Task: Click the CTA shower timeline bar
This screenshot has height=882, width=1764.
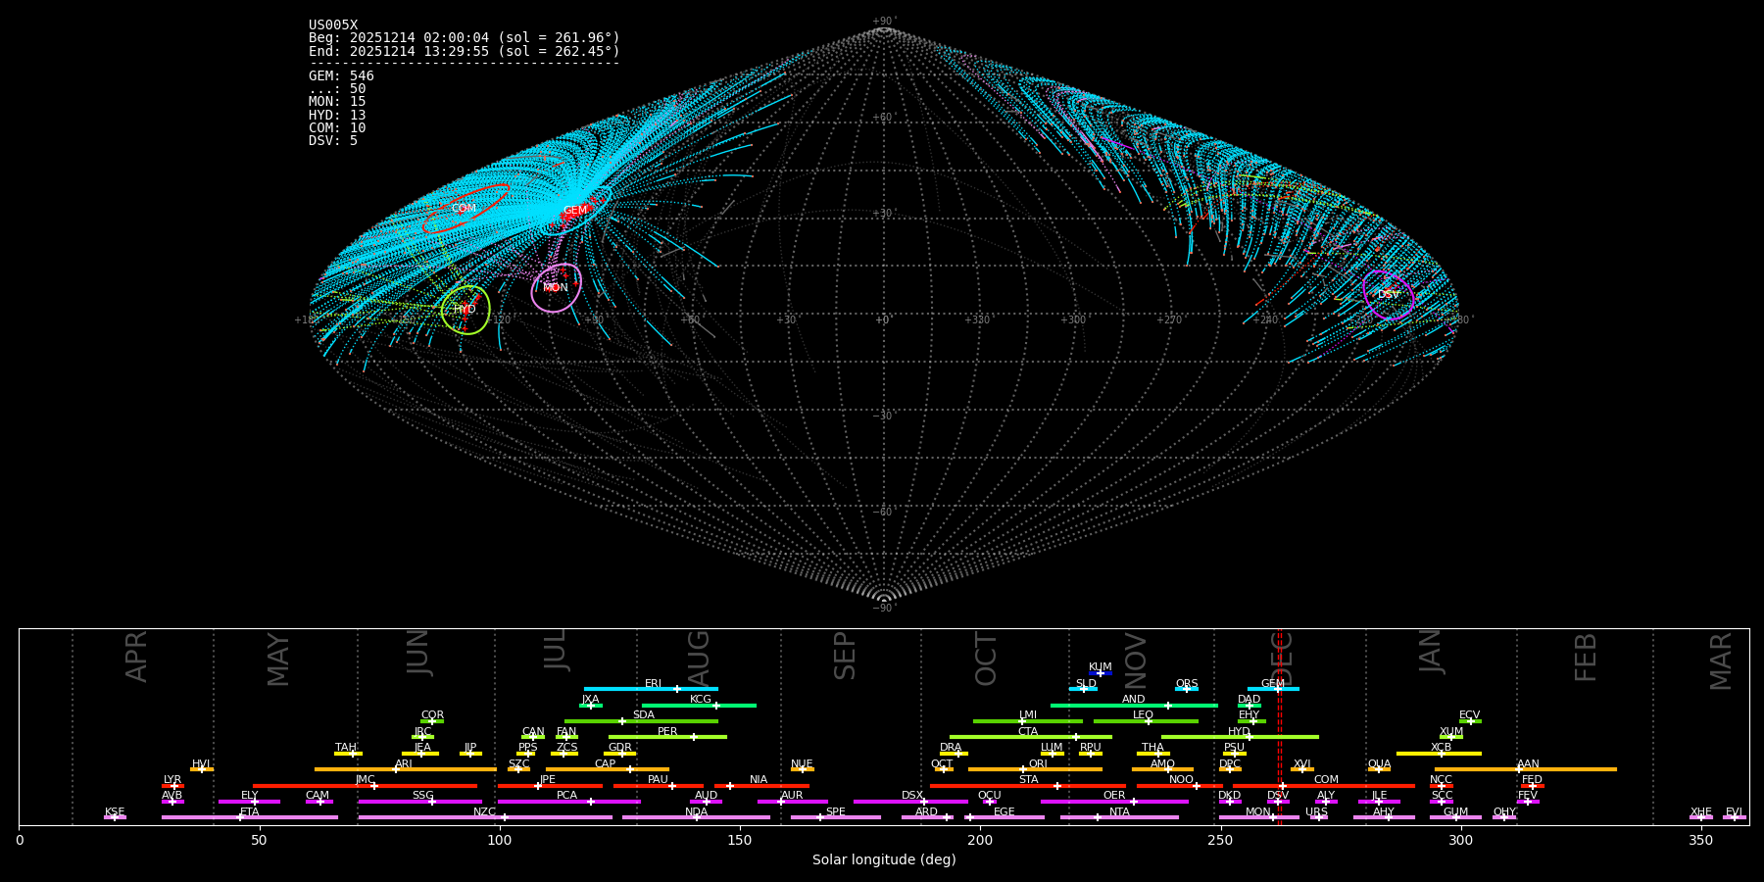Action: (1031, 737)
